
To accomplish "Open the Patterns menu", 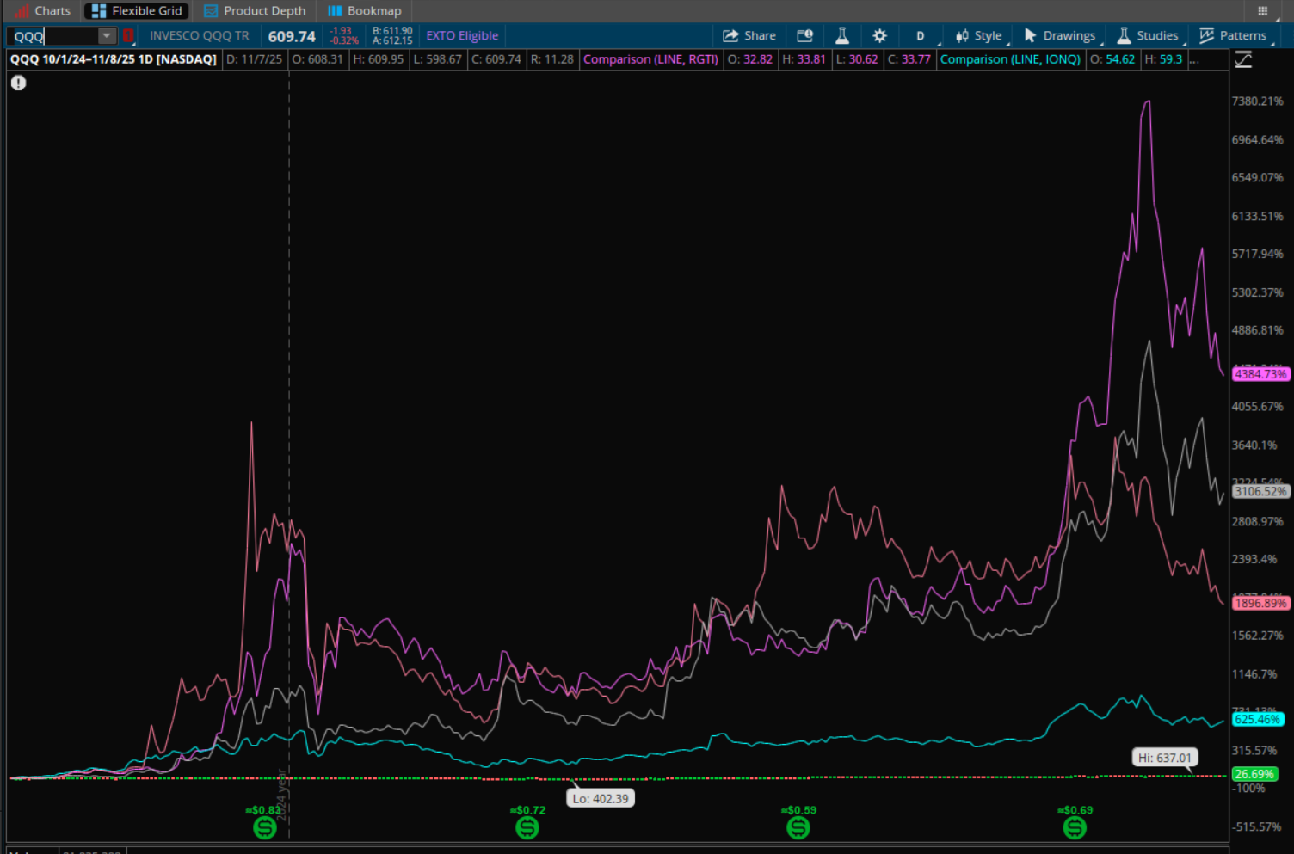I will pyautogui.click(x=1234, y=35).
